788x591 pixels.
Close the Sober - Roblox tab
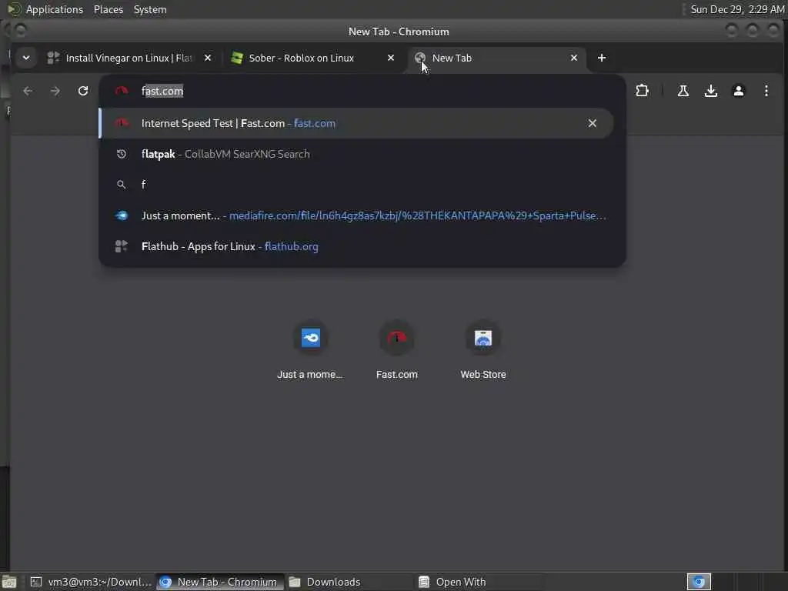(390, 58)
